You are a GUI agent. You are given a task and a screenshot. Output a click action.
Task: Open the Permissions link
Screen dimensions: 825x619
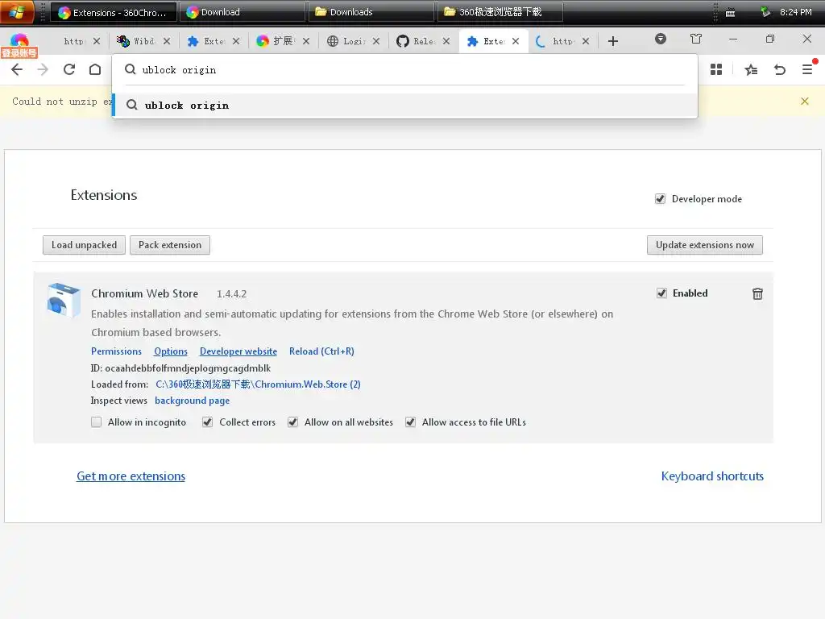click(x=116, y=351)
